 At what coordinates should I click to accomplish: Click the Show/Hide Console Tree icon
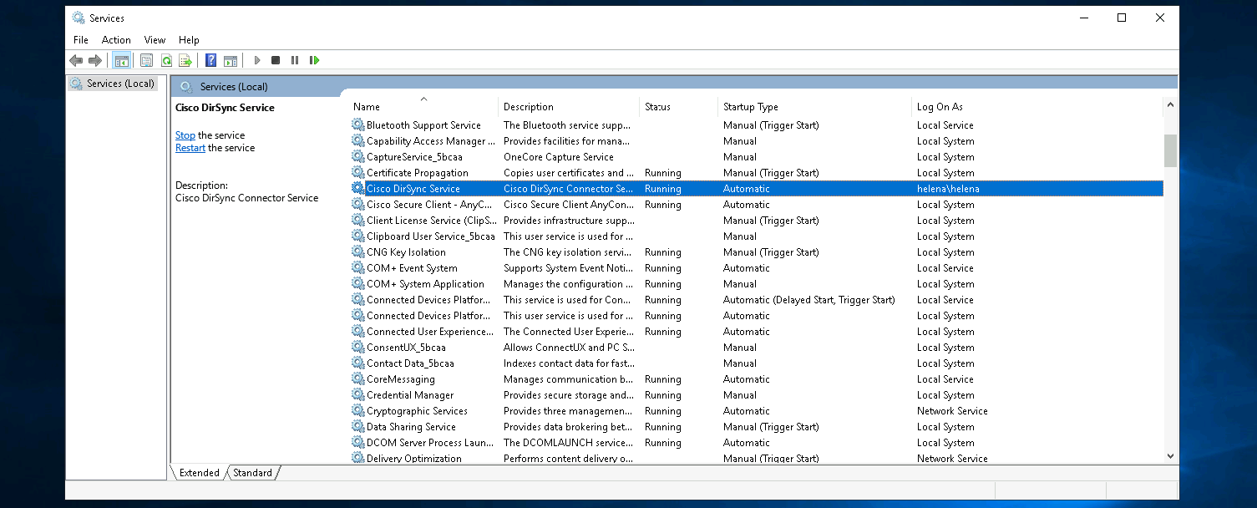click(x=122, y=60)
